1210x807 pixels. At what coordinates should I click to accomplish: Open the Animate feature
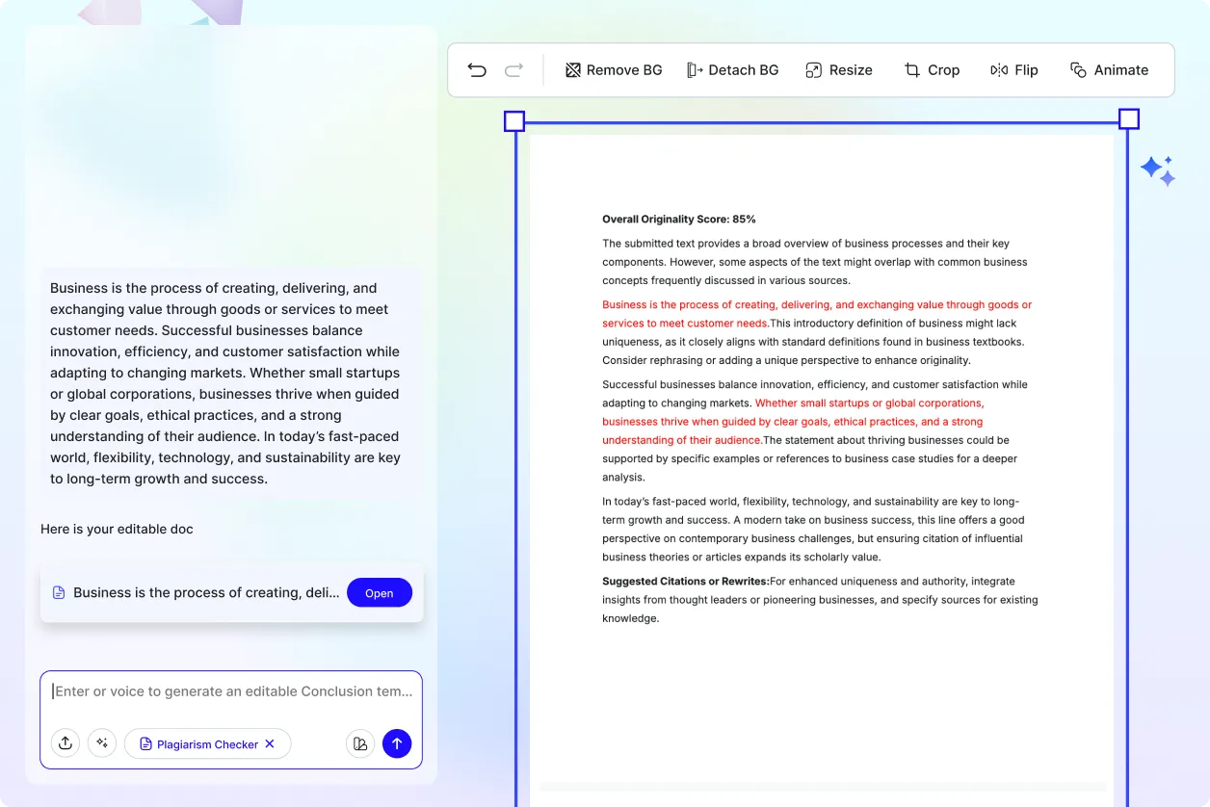pyautogui.click(x=1109, y=69)
